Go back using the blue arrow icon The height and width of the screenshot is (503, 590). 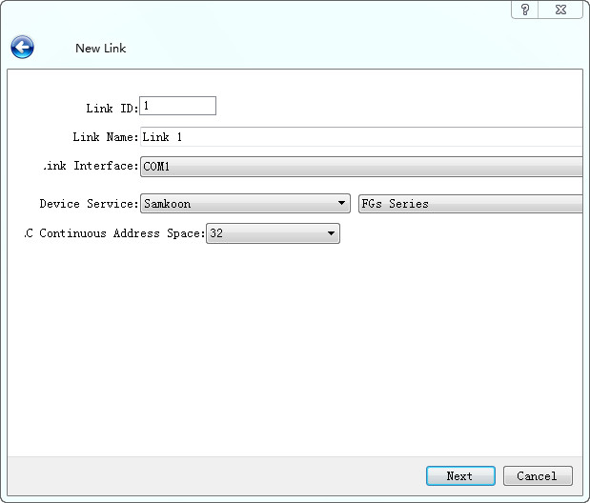22,48
